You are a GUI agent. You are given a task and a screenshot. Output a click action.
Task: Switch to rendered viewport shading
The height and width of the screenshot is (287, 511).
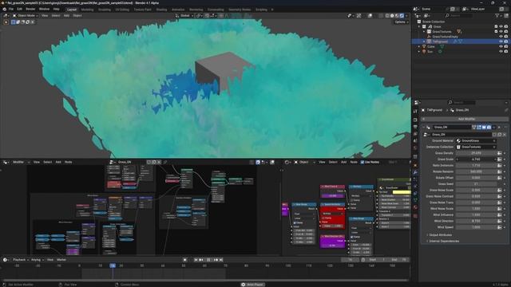point(402,16)
